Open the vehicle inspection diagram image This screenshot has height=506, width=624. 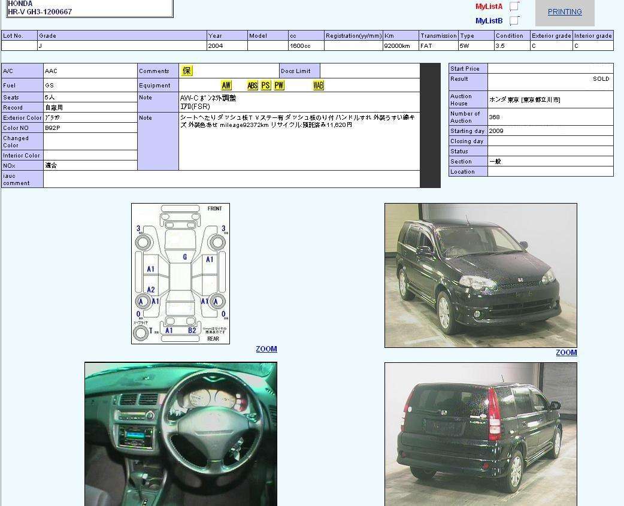(x=180, y=274)
